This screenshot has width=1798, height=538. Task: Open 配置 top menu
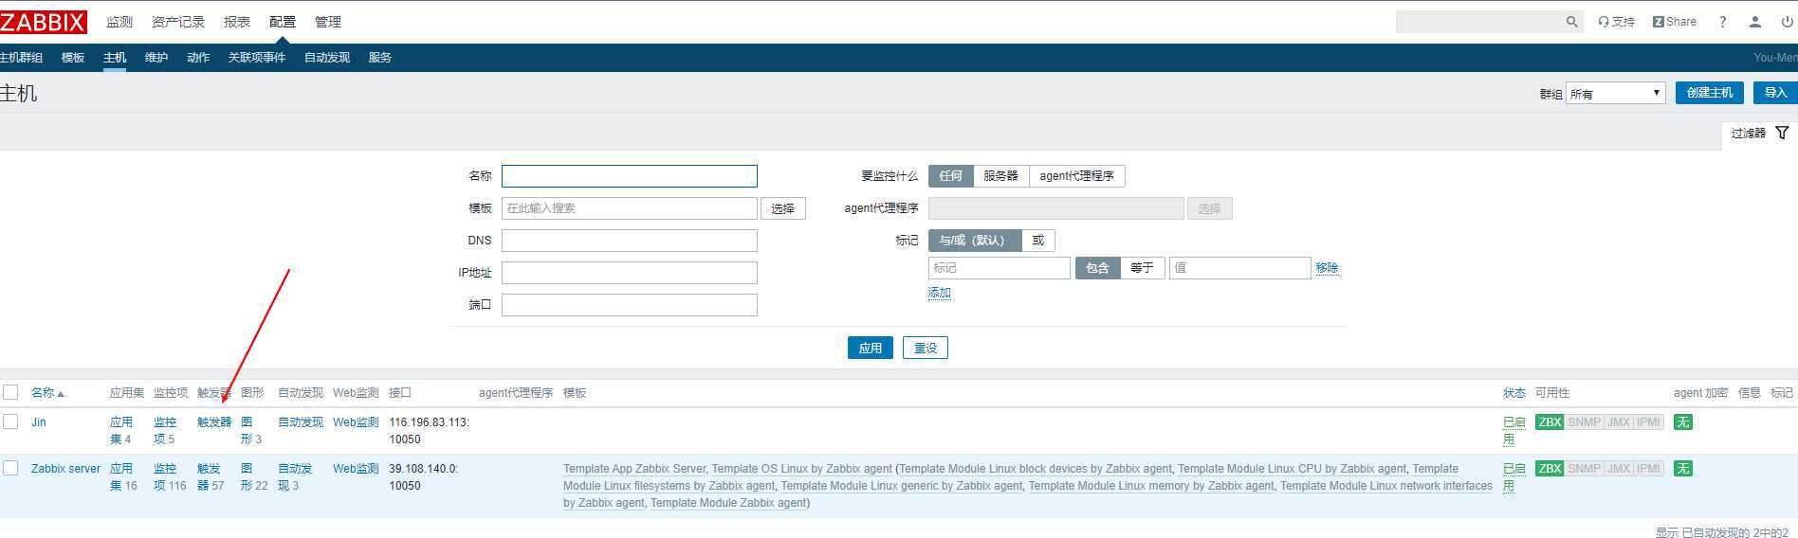(x=283, y=22)
